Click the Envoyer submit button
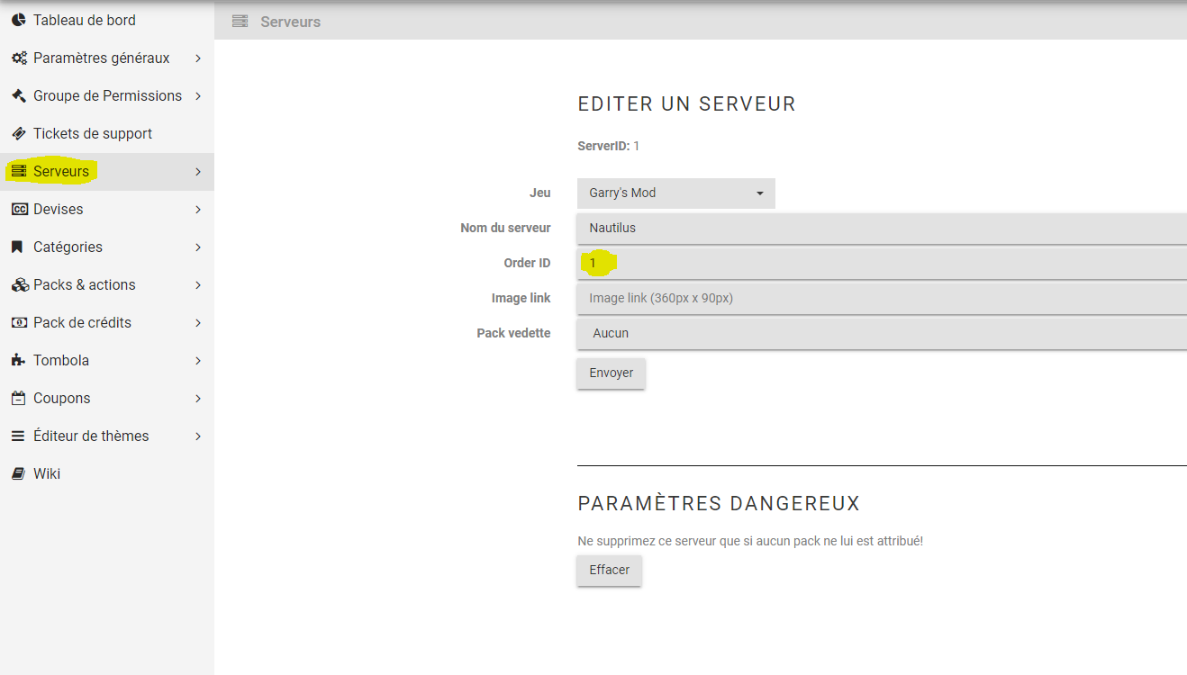Viewport: 1187px width, 675px height. click(612, 373)
